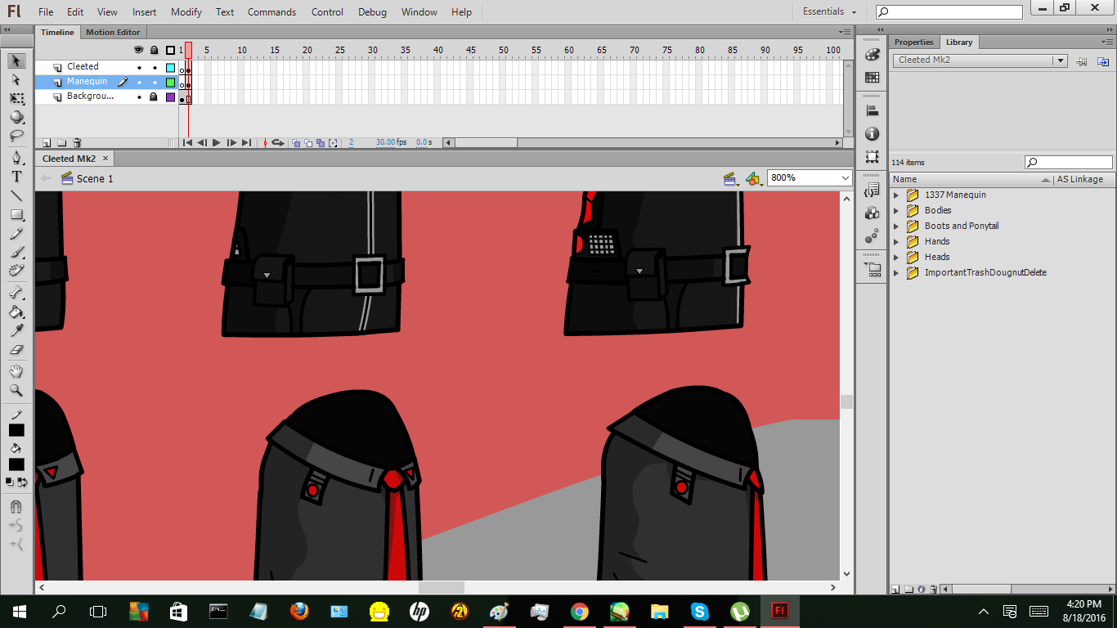
Task: Open the Modify menu
Action: coord(186,12)
